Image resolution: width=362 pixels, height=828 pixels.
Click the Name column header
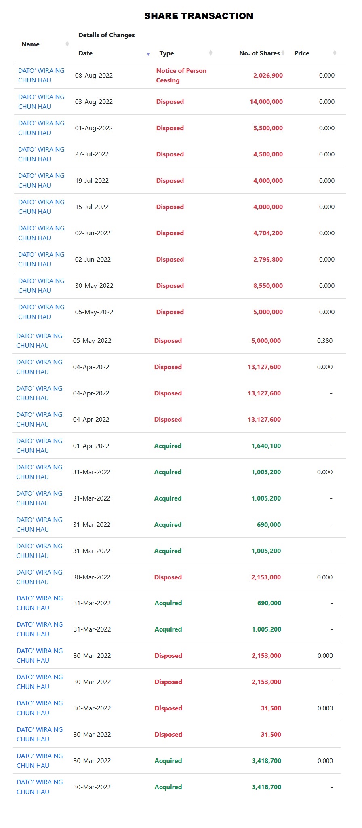[x=30, y=44]
